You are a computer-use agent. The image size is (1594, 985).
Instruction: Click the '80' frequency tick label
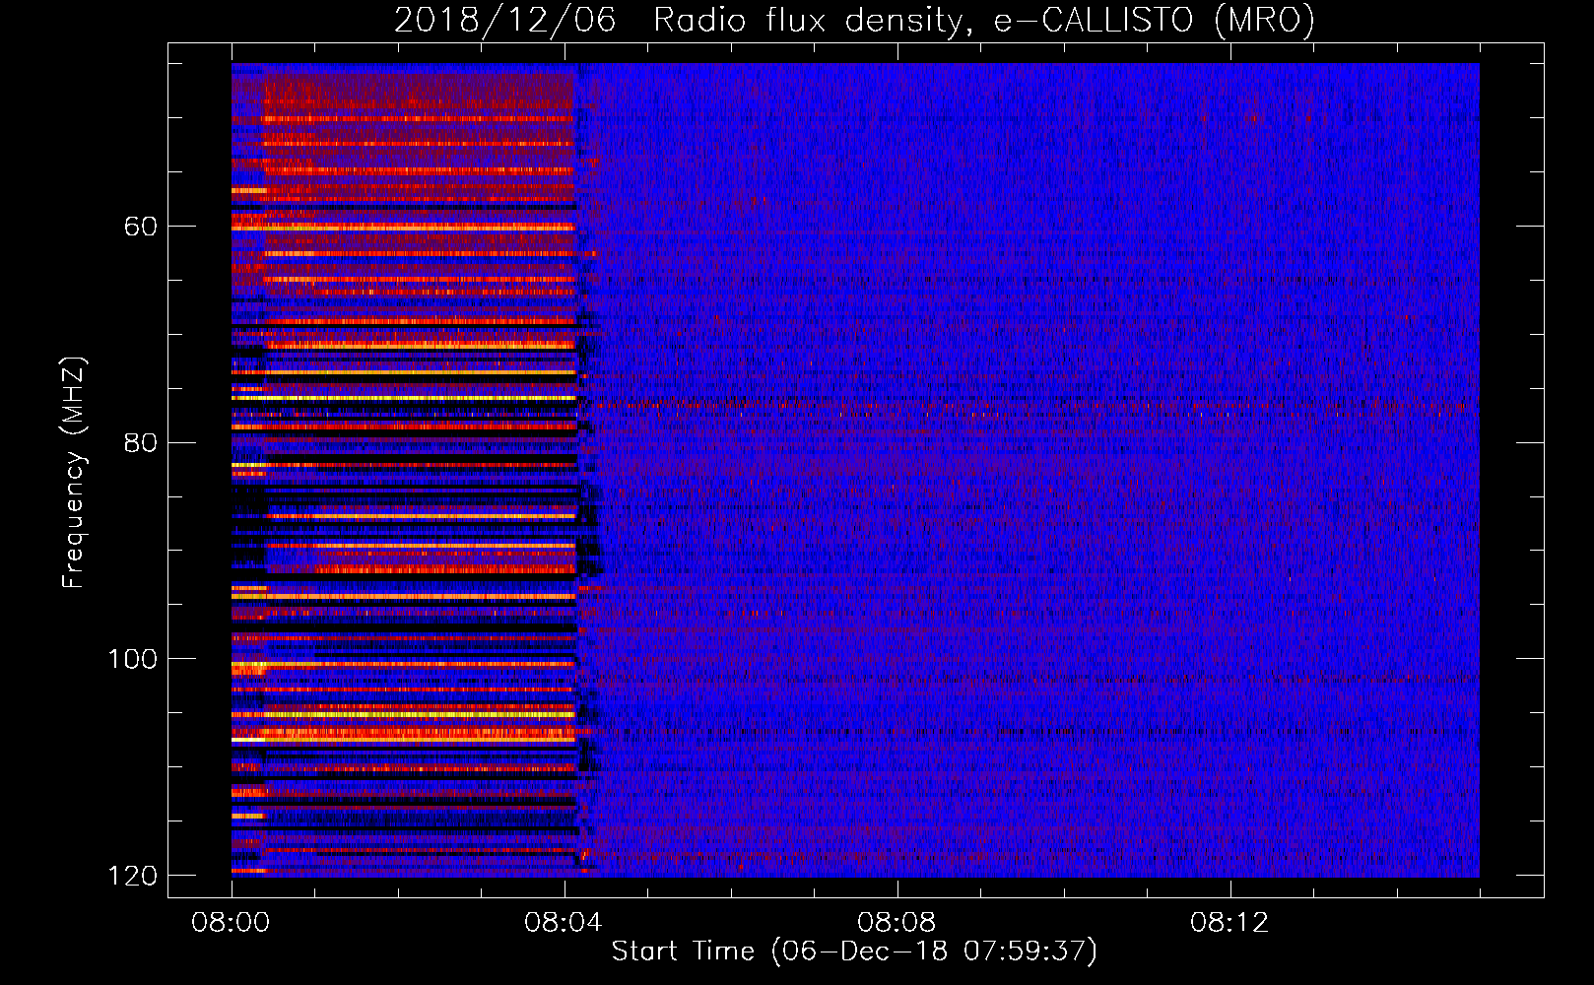[141, 442]
